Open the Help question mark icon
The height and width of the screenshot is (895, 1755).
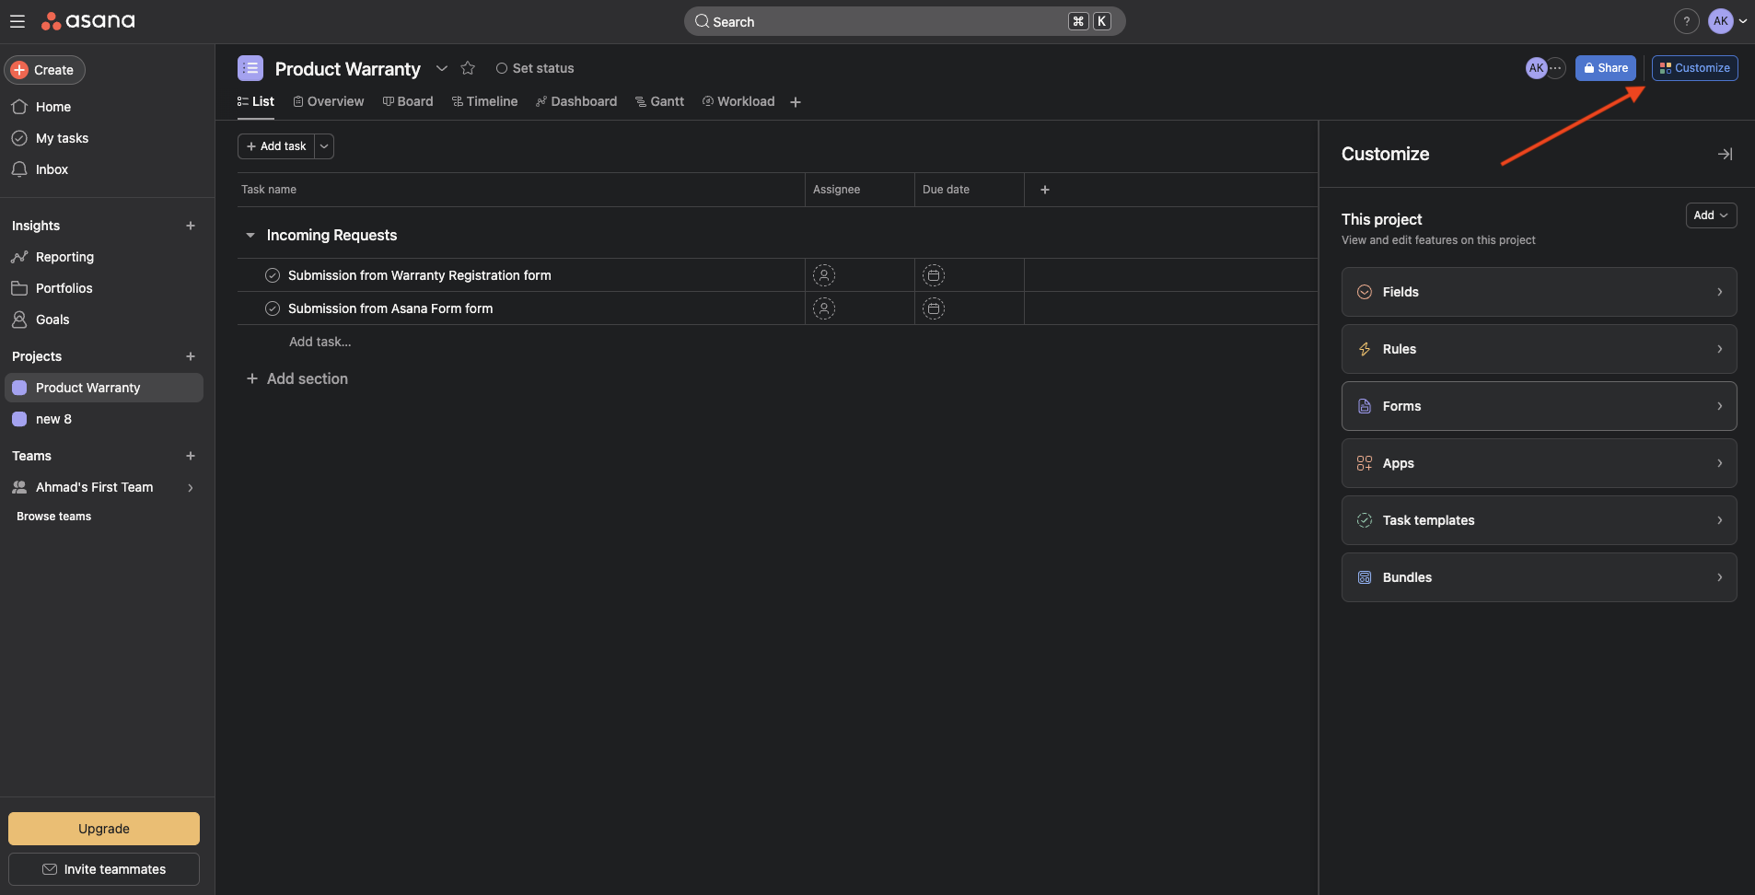coord(1685,20)
